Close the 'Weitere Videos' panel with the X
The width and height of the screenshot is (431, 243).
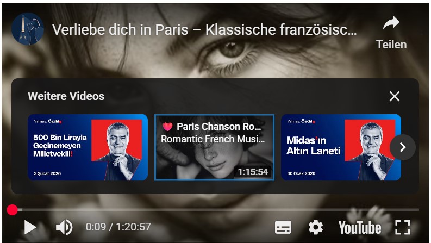395,96
